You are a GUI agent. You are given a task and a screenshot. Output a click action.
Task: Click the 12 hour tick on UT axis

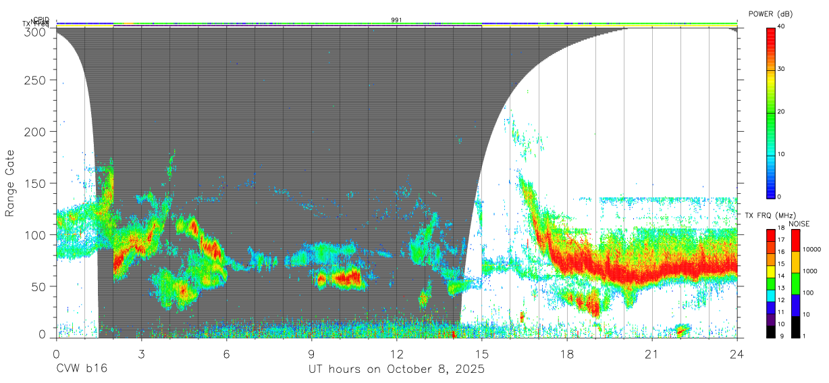tap(397, 354)
